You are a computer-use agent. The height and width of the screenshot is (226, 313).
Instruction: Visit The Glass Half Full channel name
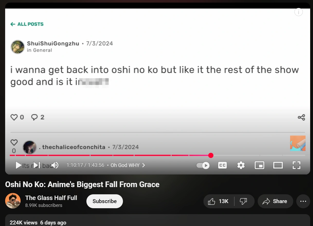(51, 198)
